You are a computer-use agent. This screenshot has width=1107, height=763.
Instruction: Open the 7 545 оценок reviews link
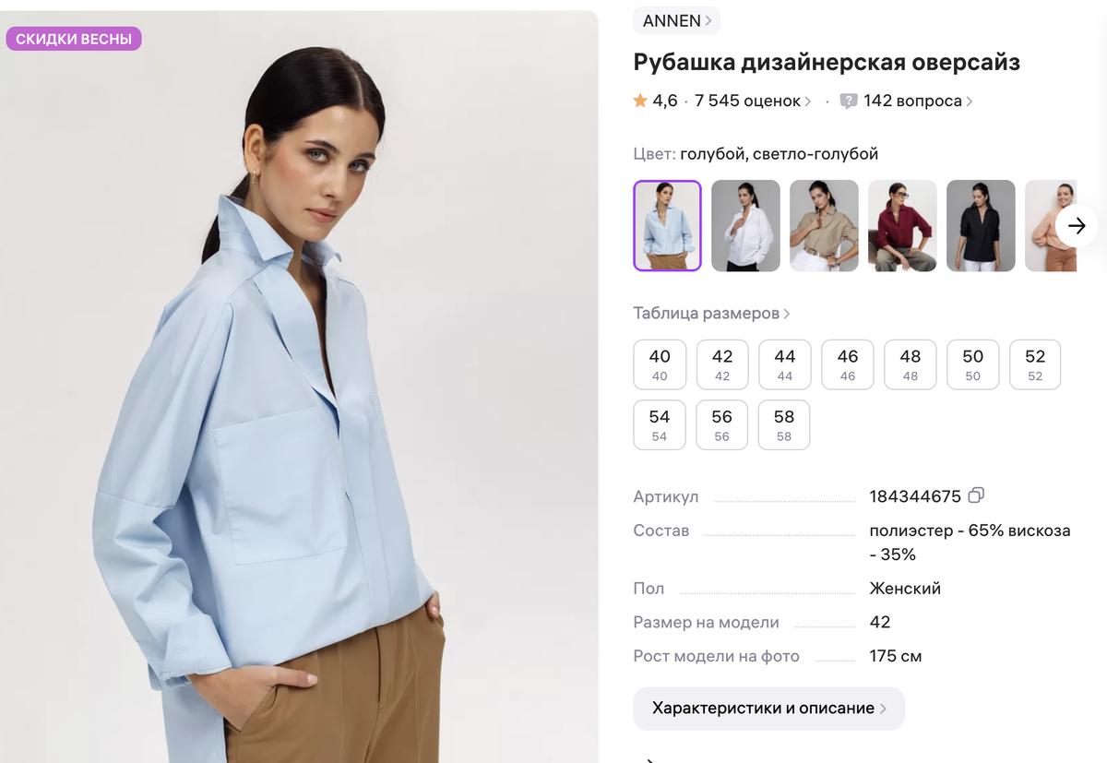pyautogui.click(x=753, y=101)
